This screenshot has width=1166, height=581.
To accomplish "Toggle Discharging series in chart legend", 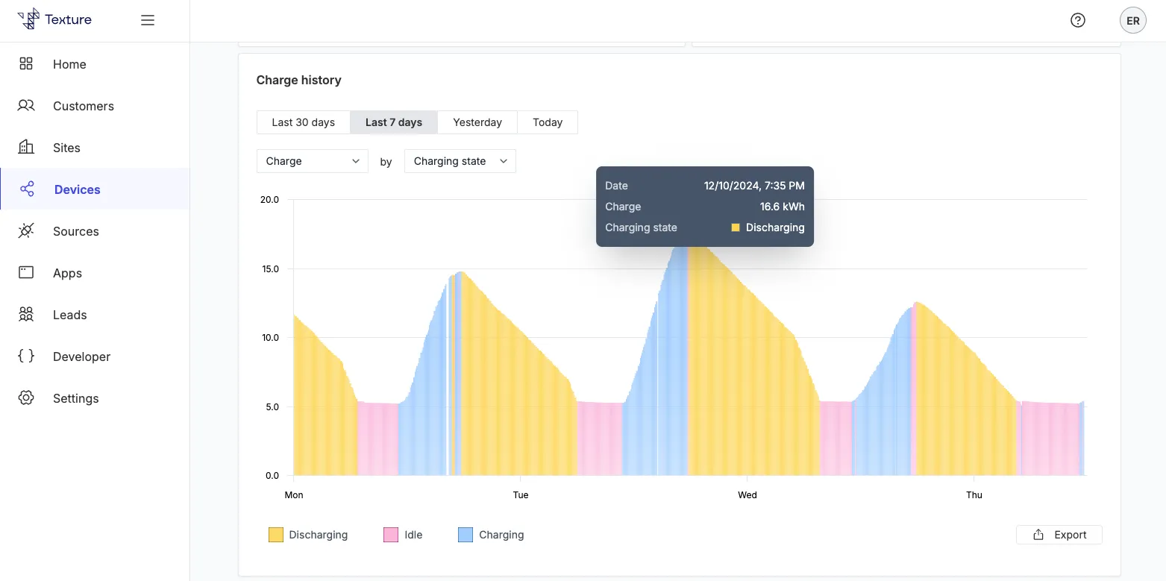I will pos(307,535).
